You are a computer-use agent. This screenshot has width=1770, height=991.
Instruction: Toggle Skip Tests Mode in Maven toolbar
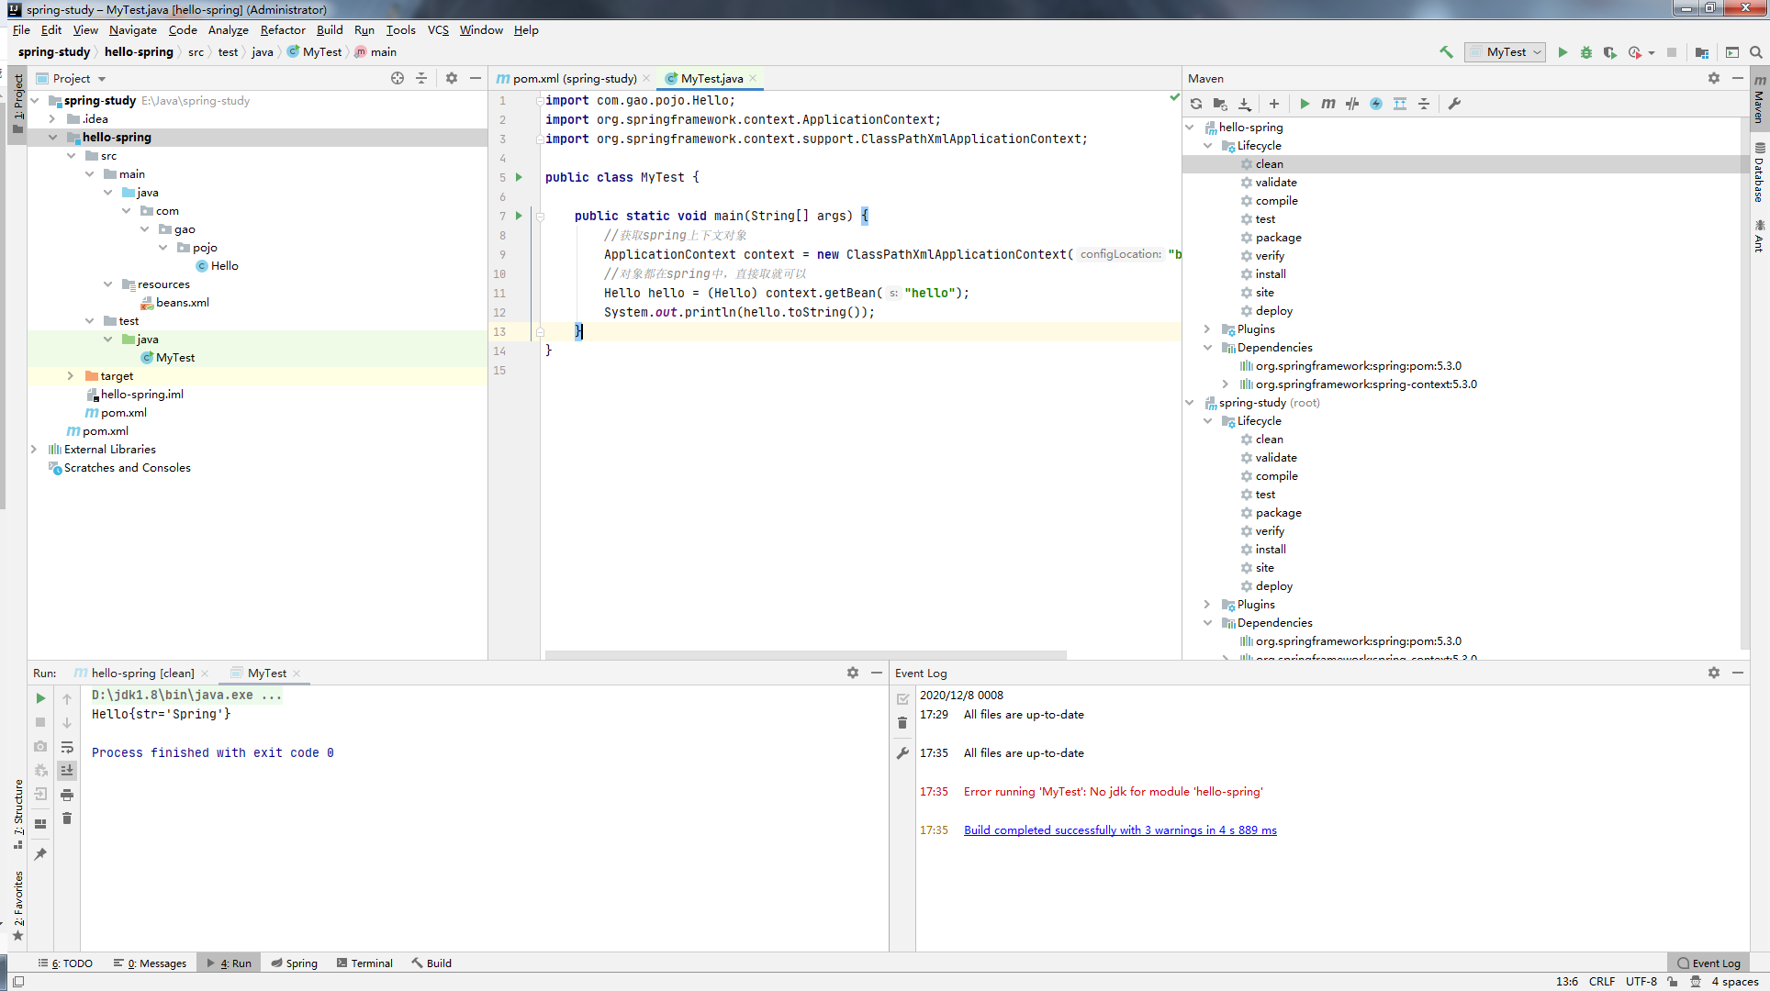pyautogui.click(x=1376, y=104)
